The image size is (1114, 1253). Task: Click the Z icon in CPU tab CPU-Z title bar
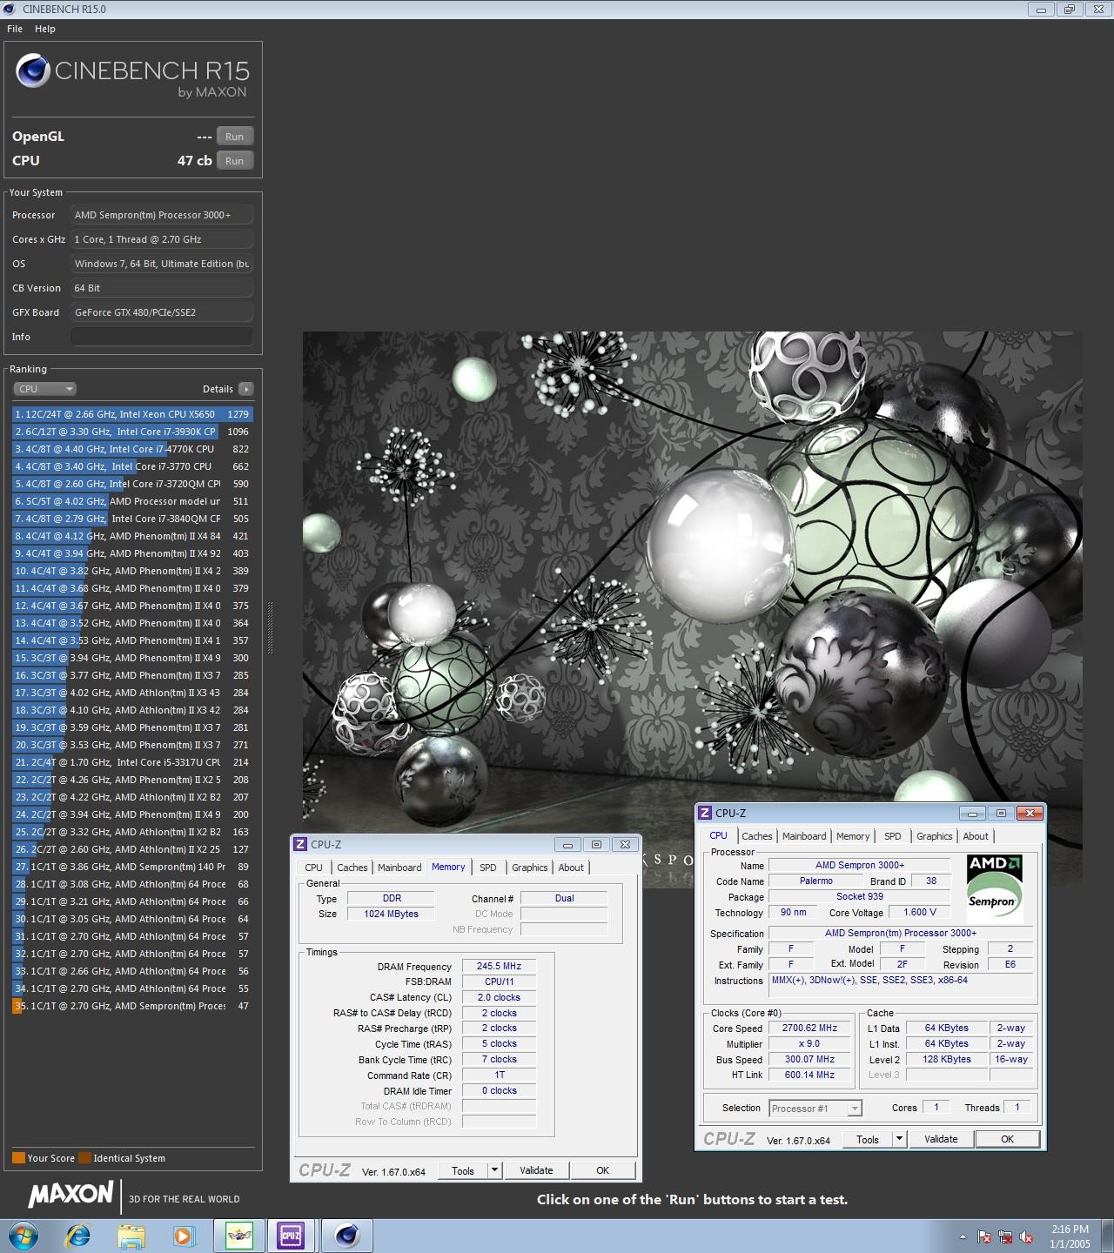click(705, 813)
